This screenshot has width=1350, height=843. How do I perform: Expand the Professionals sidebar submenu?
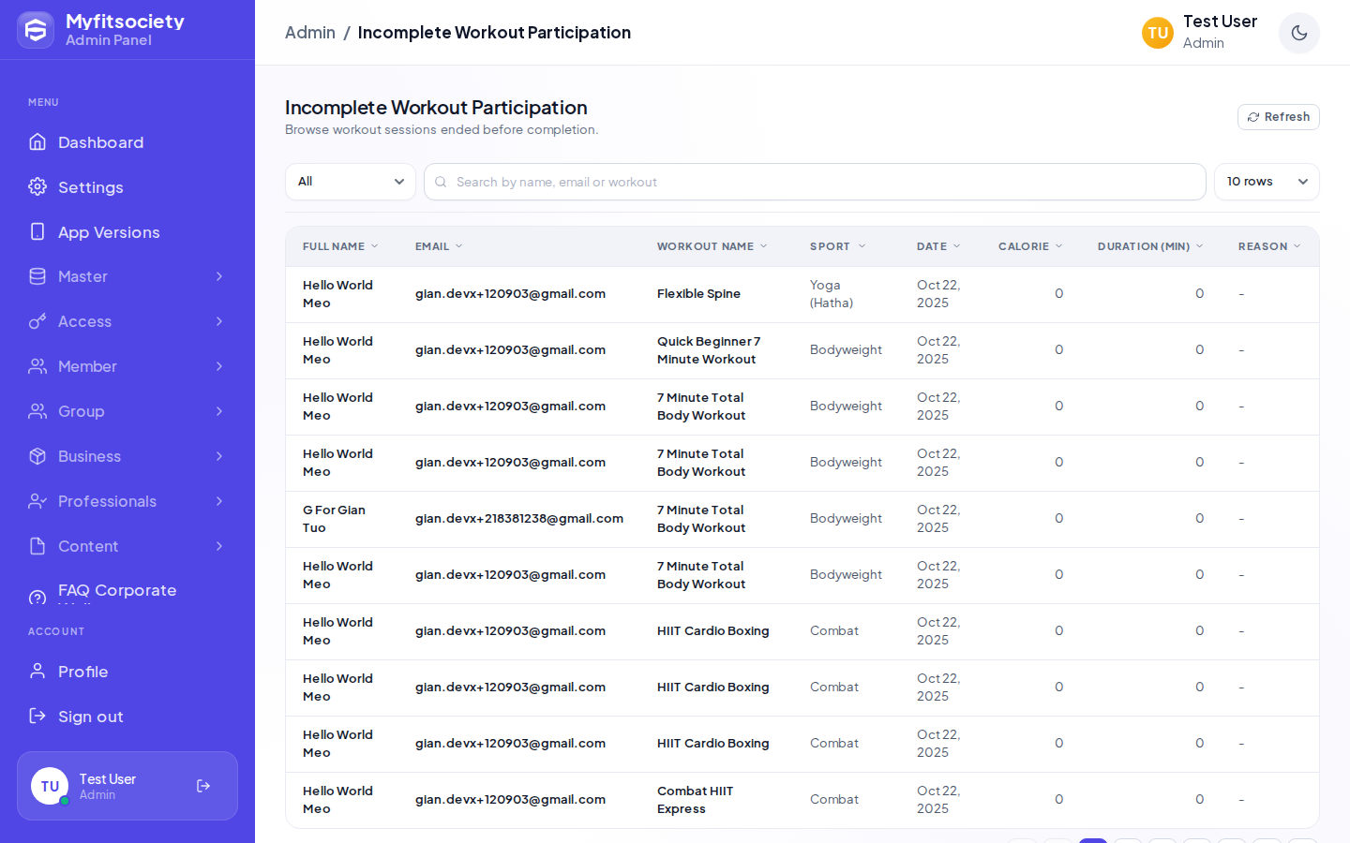pos(127,501)
